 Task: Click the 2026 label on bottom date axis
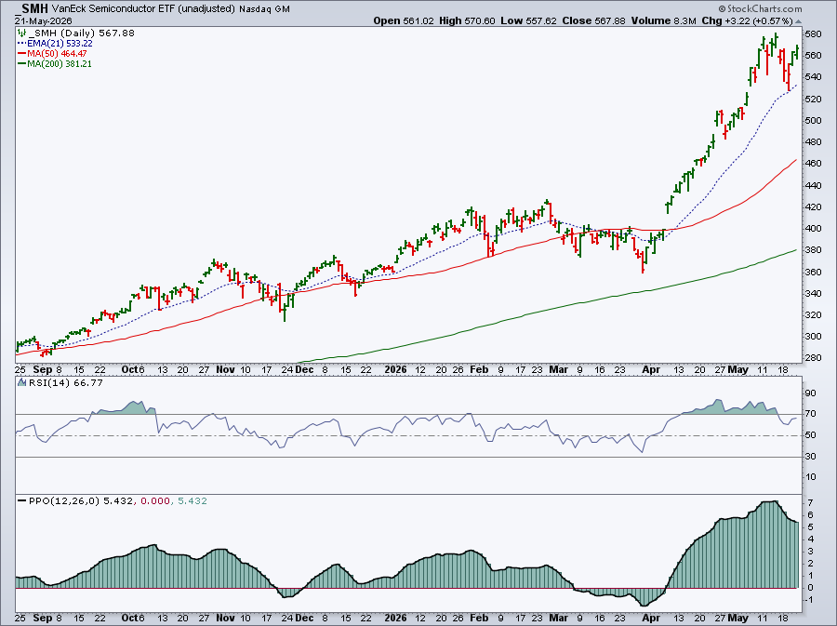pyautogui.click(x=395, y=618)
